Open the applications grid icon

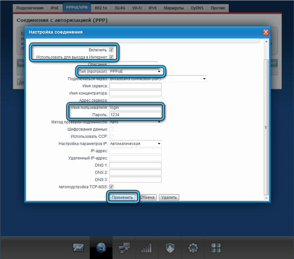(x=216, y=248)
